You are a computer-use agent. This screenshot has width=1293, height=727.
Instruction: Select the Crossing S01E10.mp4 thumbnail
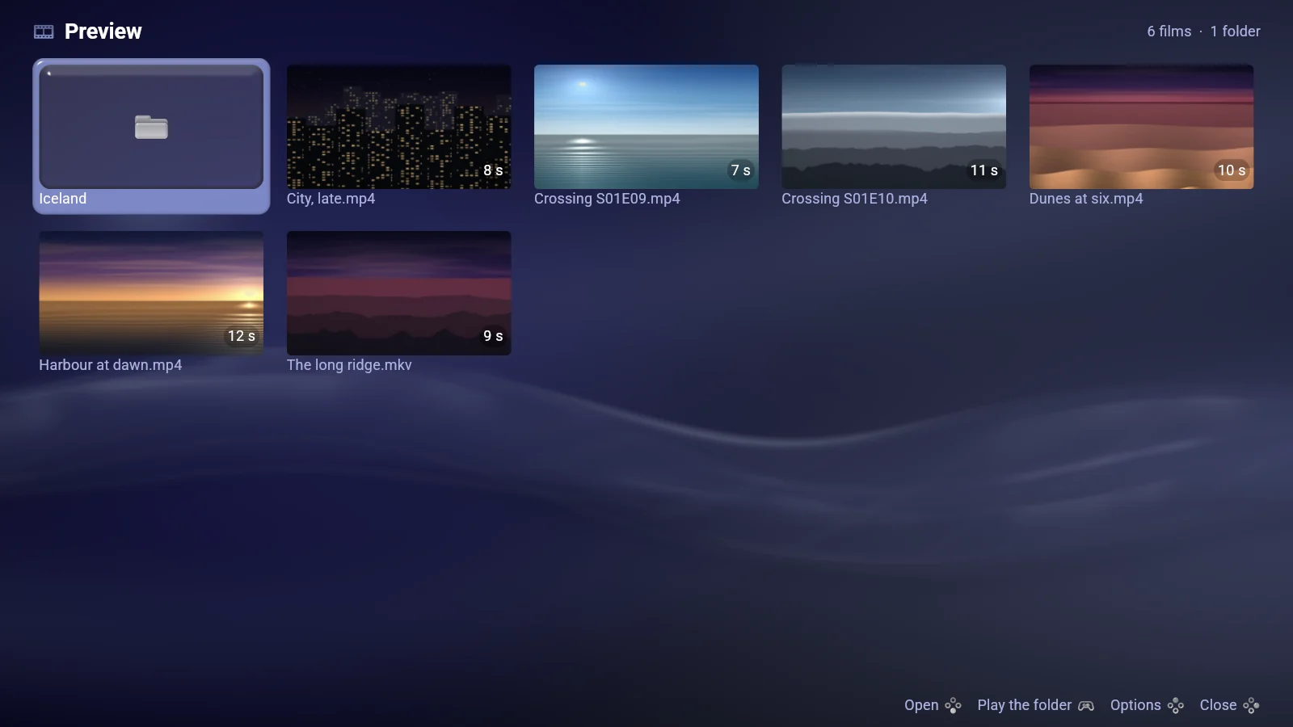894,127
